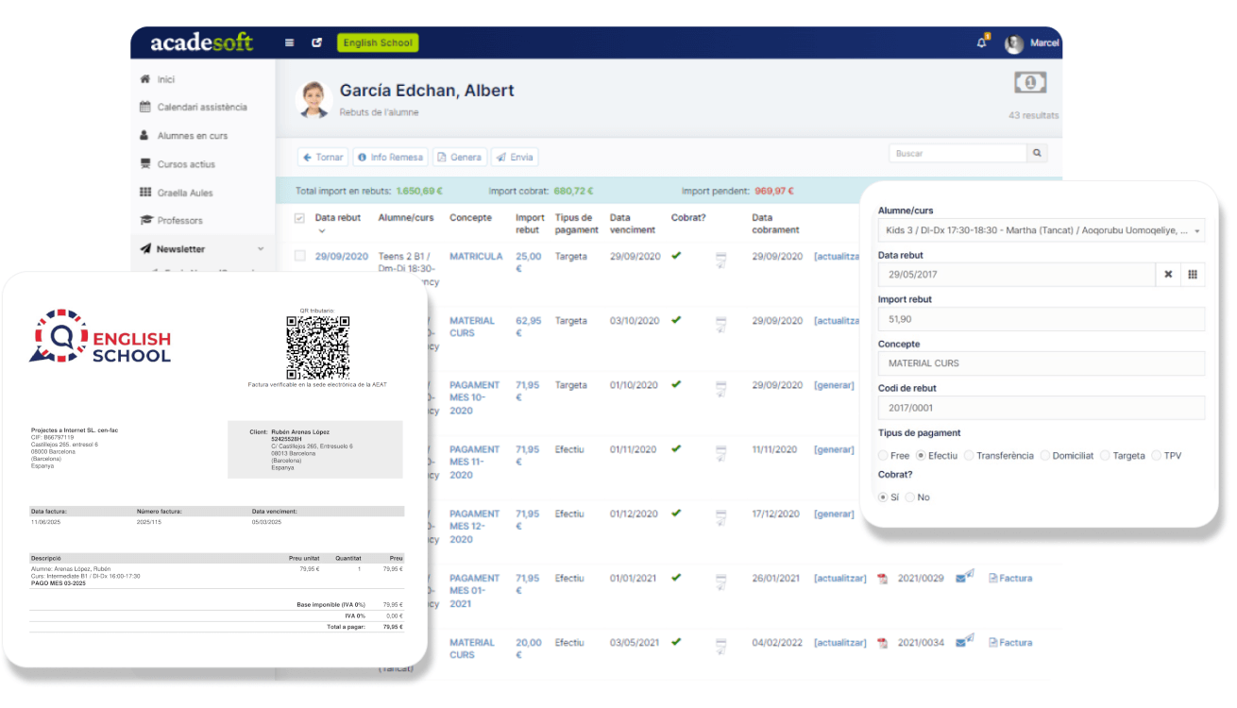Click the receipt icon in the 62,95 € row
Viewport: 1237px width, 708px height.
(720, 325)
